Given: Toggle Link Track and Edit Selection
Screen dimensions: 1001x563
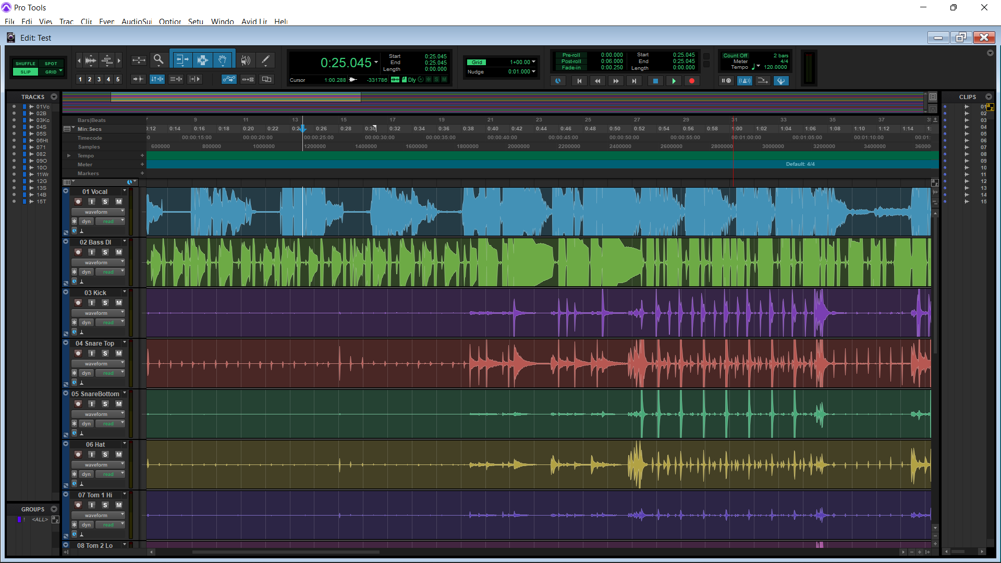Looking at the screenshot, I should pos(176,79).
